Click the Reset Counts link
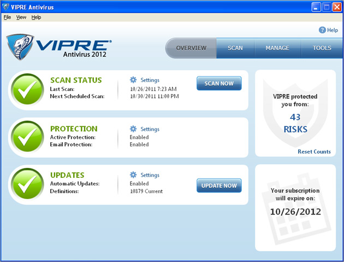Image resolution: width=344 pixels, height=262 pixels. pyautogui.click(x=314, y=152)
